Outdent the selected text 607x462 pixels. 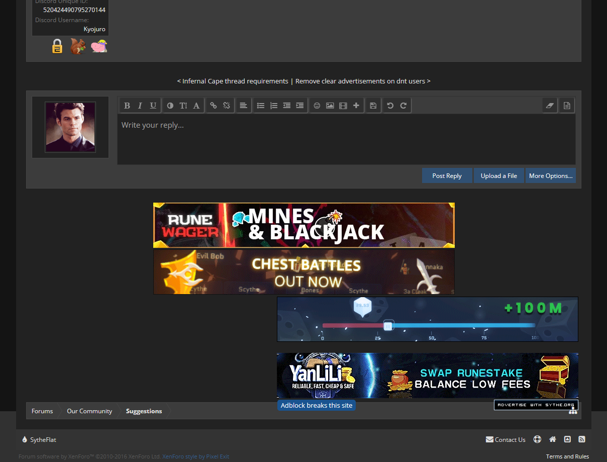click(287, 106)
